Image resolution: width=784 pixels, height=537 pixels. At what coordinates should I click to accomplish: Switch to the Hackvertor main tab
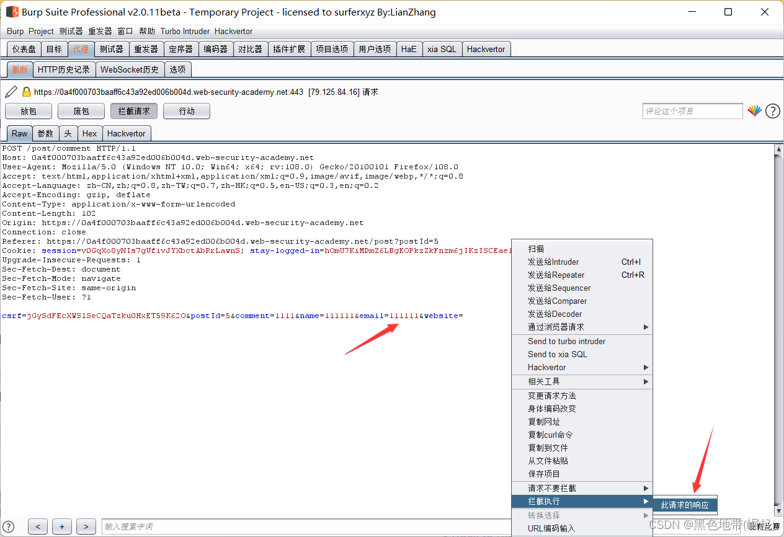pos(486,49)
